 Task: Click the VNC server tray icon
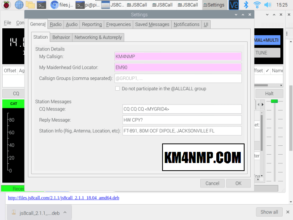coord(233,5)
